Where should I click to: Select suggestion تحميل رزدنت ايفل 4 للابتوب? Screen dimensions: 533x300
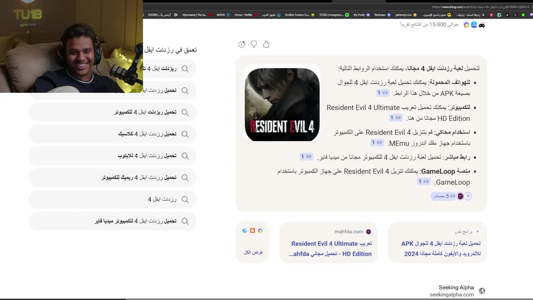point(112,156)
